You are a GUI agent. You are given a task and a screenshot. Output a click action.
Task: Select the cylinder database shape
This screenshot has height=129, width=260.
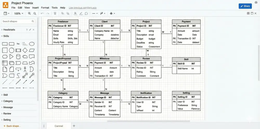click(18, 57)
